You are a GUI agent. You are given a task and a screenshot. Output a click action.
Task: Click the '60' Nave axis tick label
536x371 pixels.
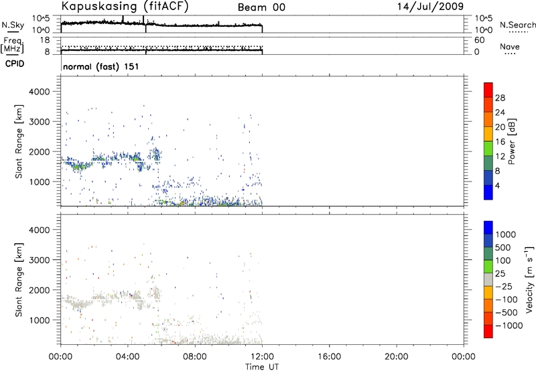479,40
